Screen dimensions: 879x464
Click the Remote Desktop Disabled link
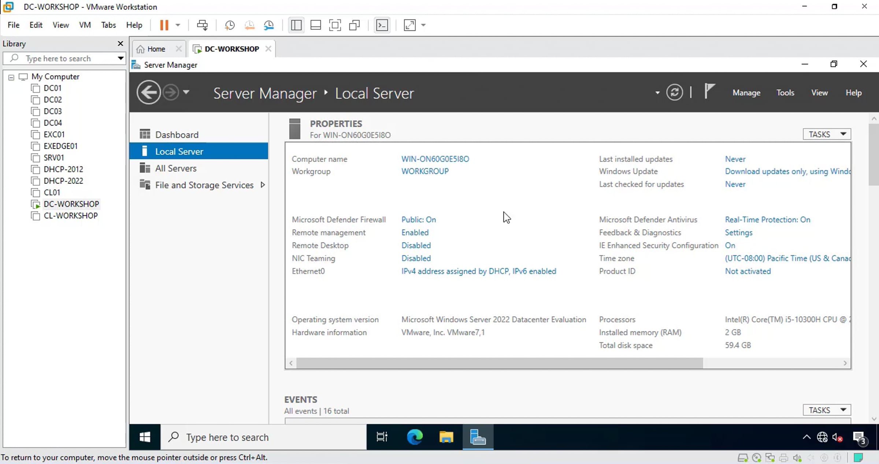pos(416,245)
